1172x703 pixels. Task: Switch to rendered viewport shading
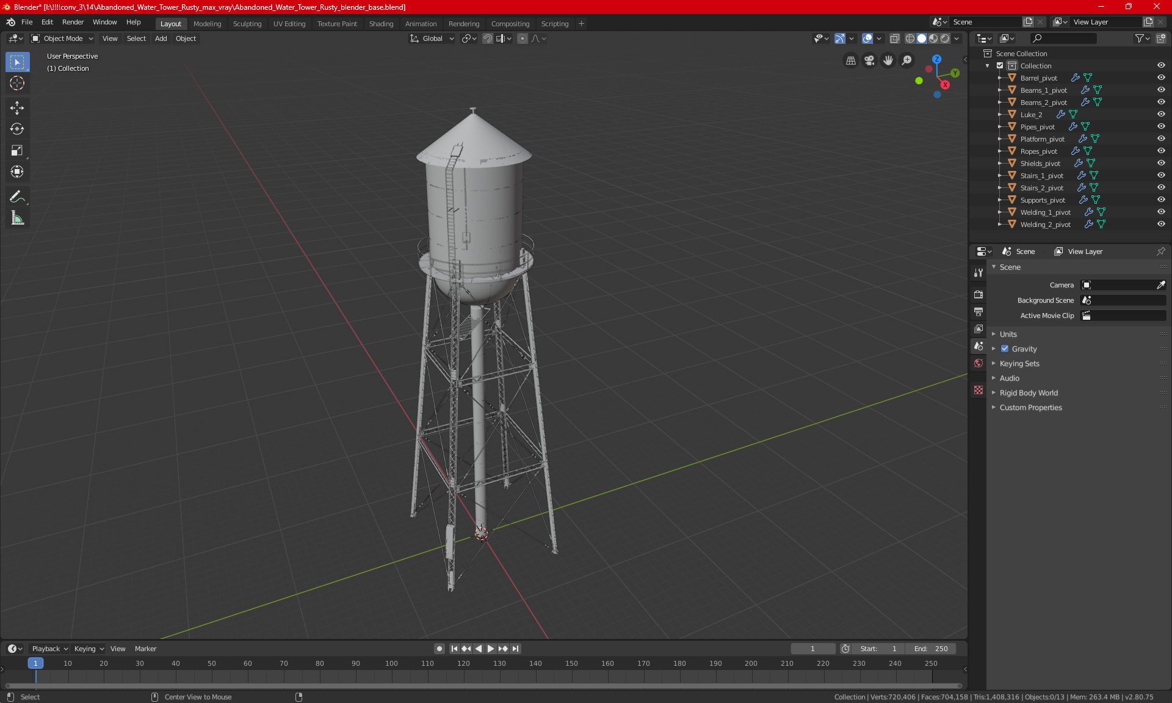tap(945, 38)
